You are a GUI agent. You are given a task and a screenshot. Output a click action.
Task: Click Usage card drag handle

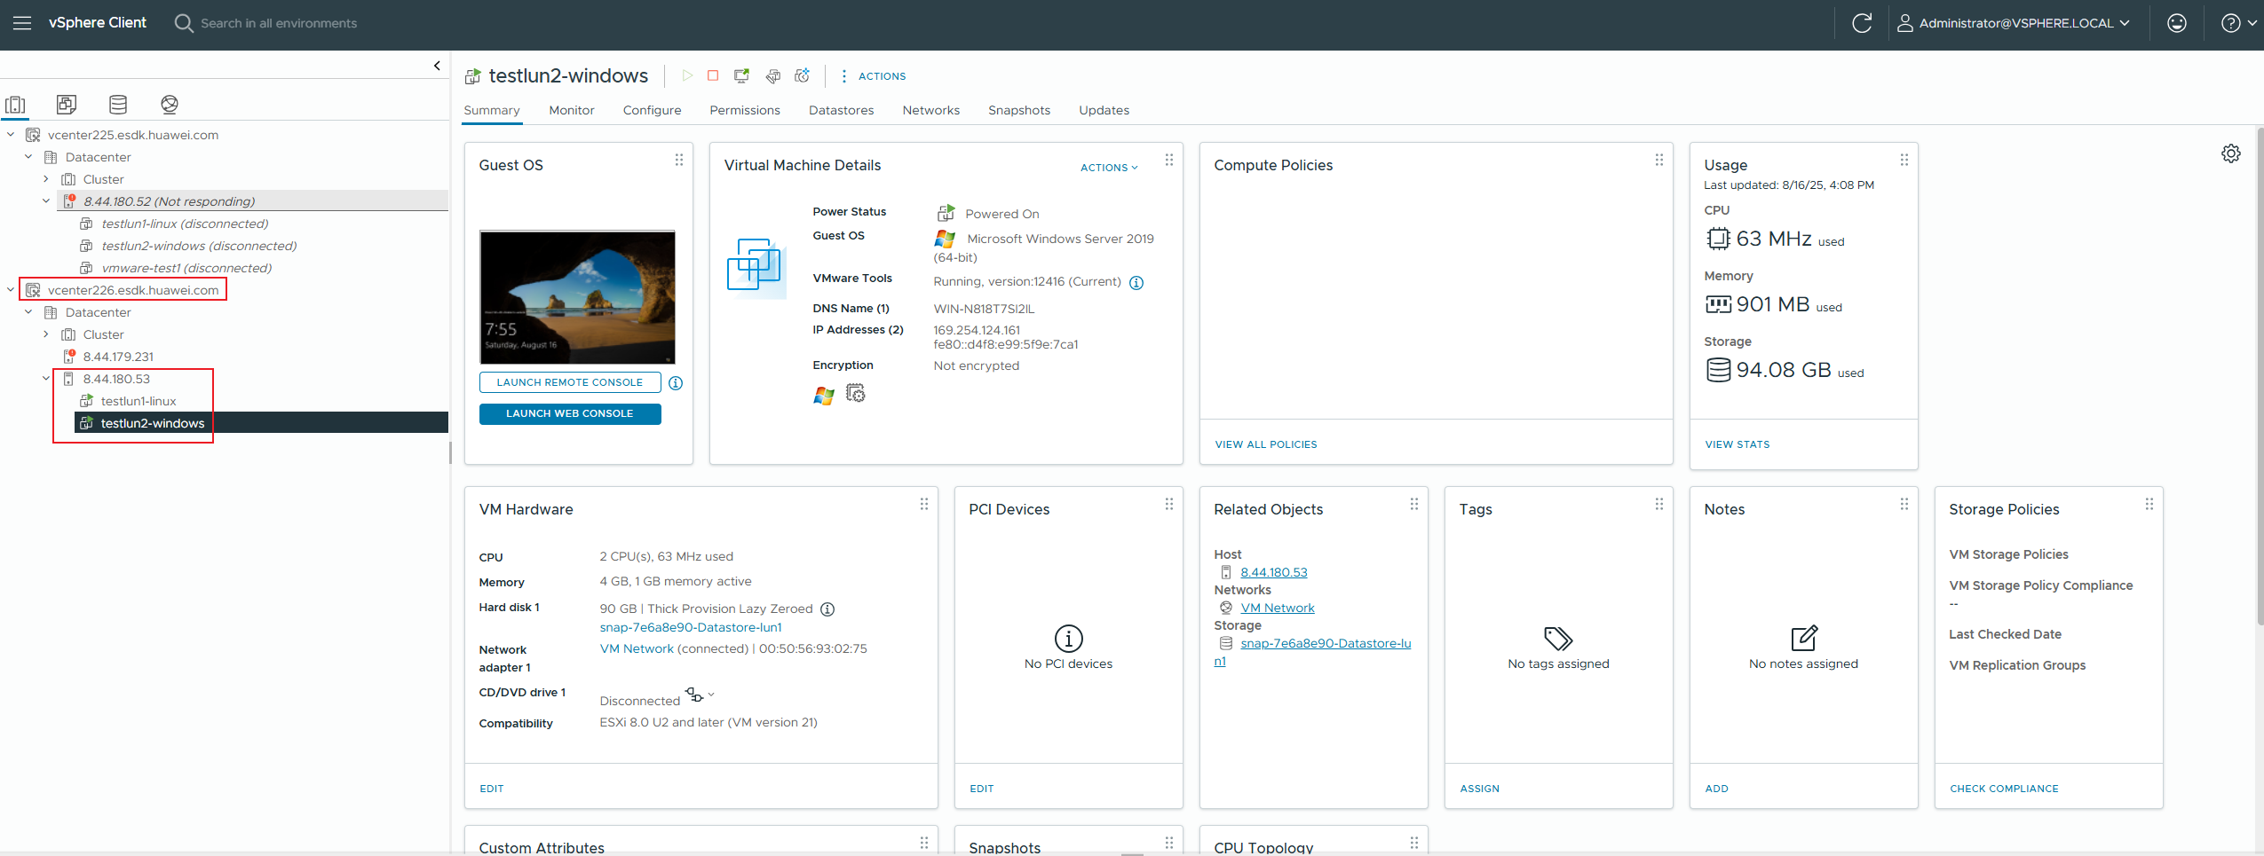tap(1904, 160)
